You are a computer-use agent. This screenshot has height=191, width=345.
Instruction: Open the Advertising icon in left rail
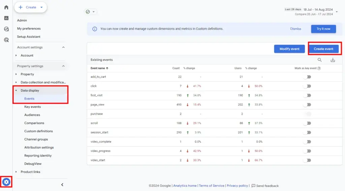point(6,40)
